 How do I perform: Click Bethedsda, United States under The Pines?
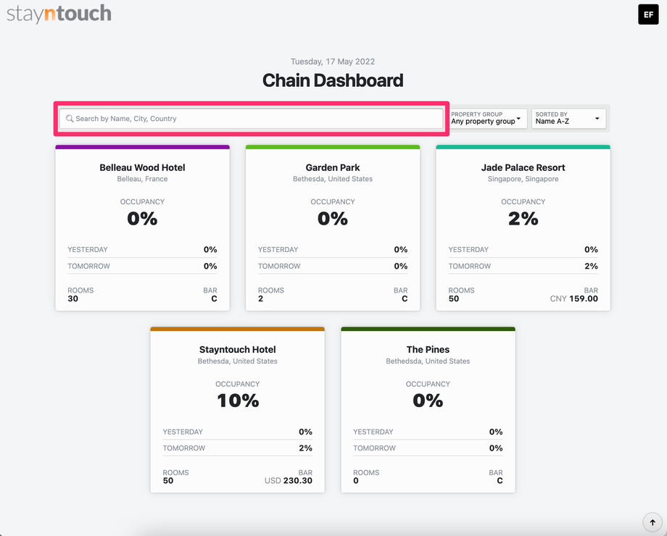coord(428,361)
